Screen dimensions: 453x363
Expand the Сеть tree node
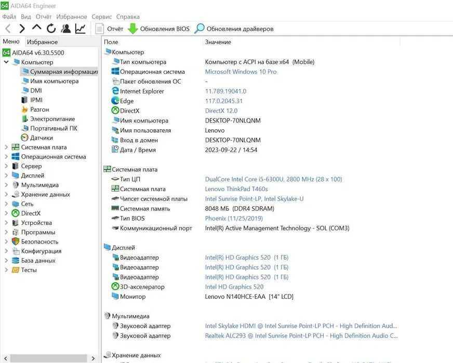pyautogui.click(x=6, y=204)
